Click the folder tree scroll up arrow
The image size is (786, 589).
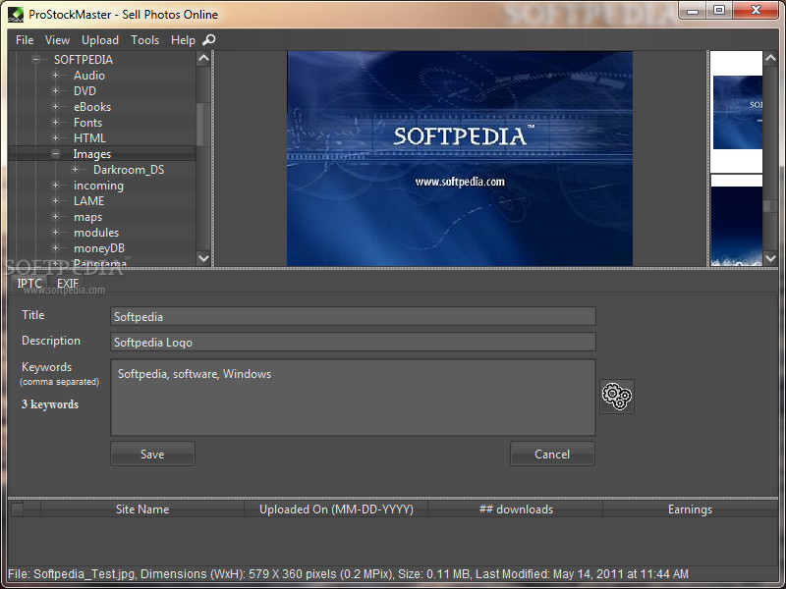[x=203, y=58]
